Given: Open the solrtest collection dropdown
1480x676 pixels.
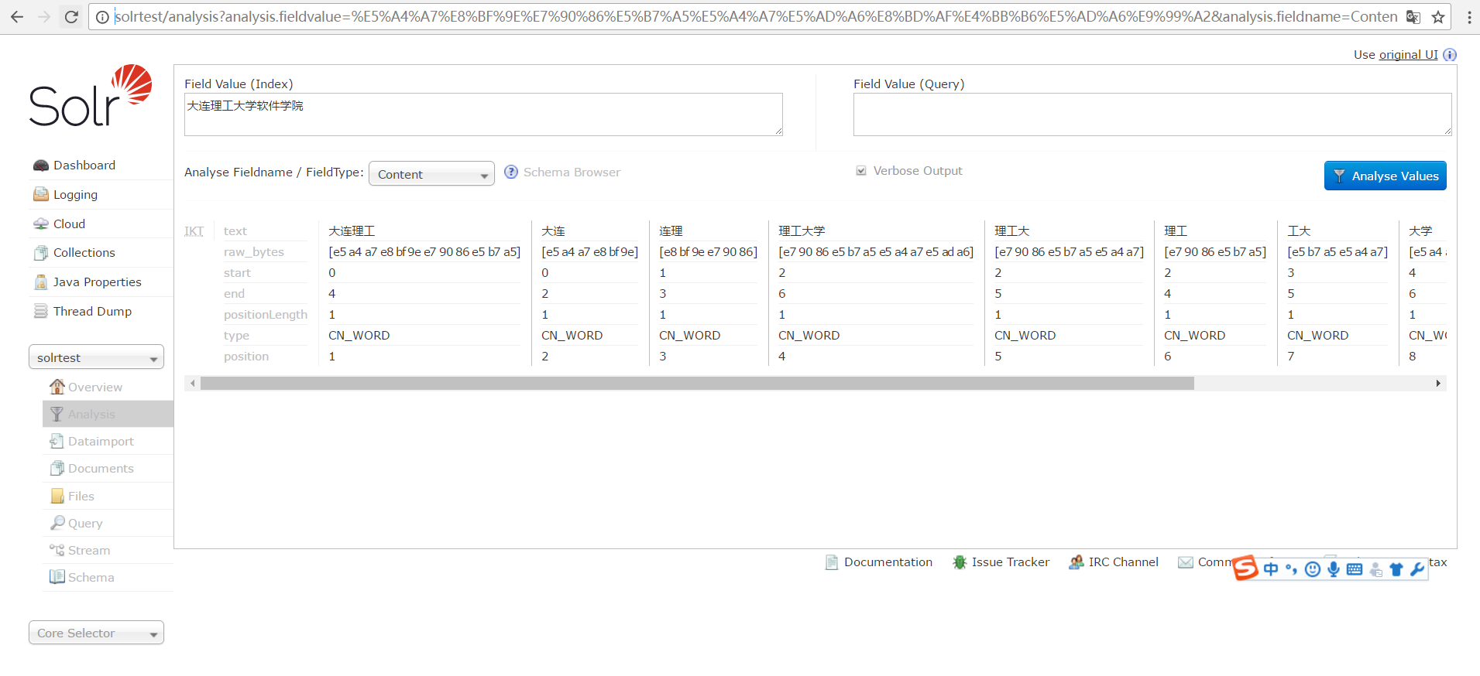Looking at the screenshot, I should point(96,357).
